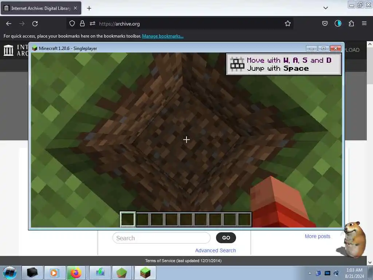Open the black box taskbar icon
This screenshot has height=280, width=373.
point(32,273)
